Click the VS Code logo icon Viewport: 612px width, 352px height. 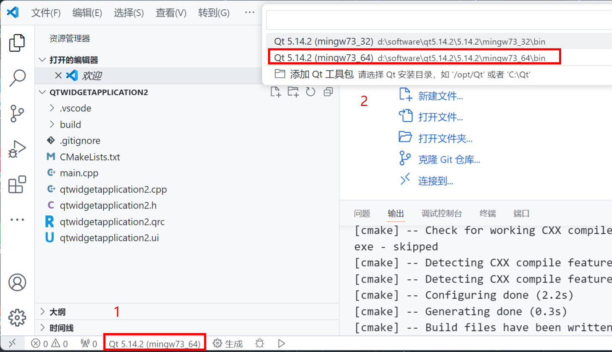pos(13,12)
